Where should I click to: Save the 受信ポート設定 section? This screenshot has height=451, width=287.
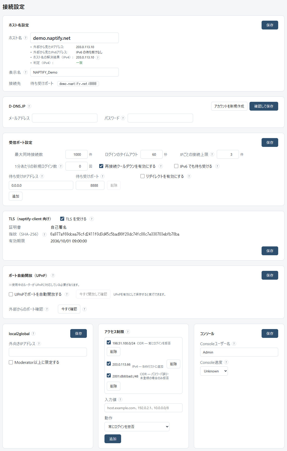click(x=270, y=143)
